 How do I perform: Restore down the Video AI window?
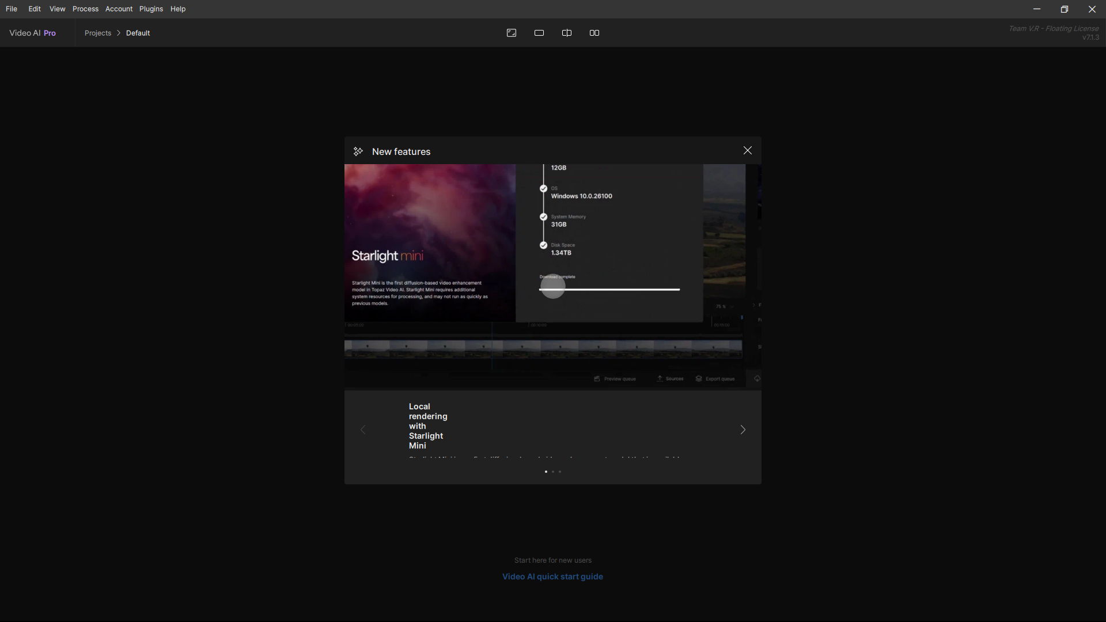[1065, 9]
